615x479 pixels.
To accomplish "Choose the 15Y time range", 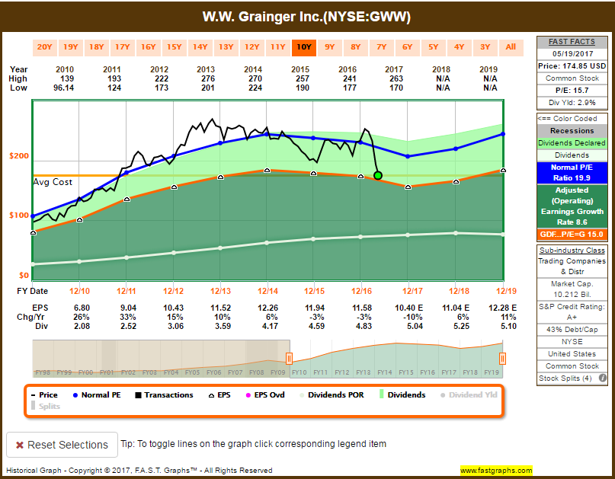I will pos(175,47).
